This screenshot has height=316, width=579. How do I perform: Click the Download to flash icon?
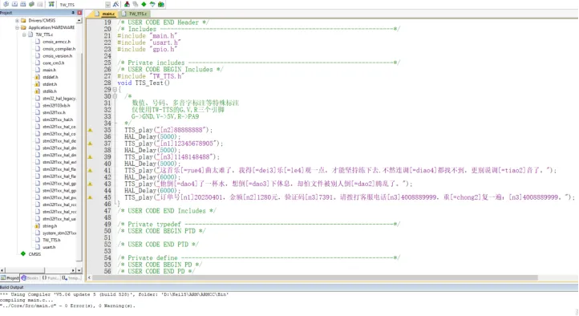pos(51,5)
